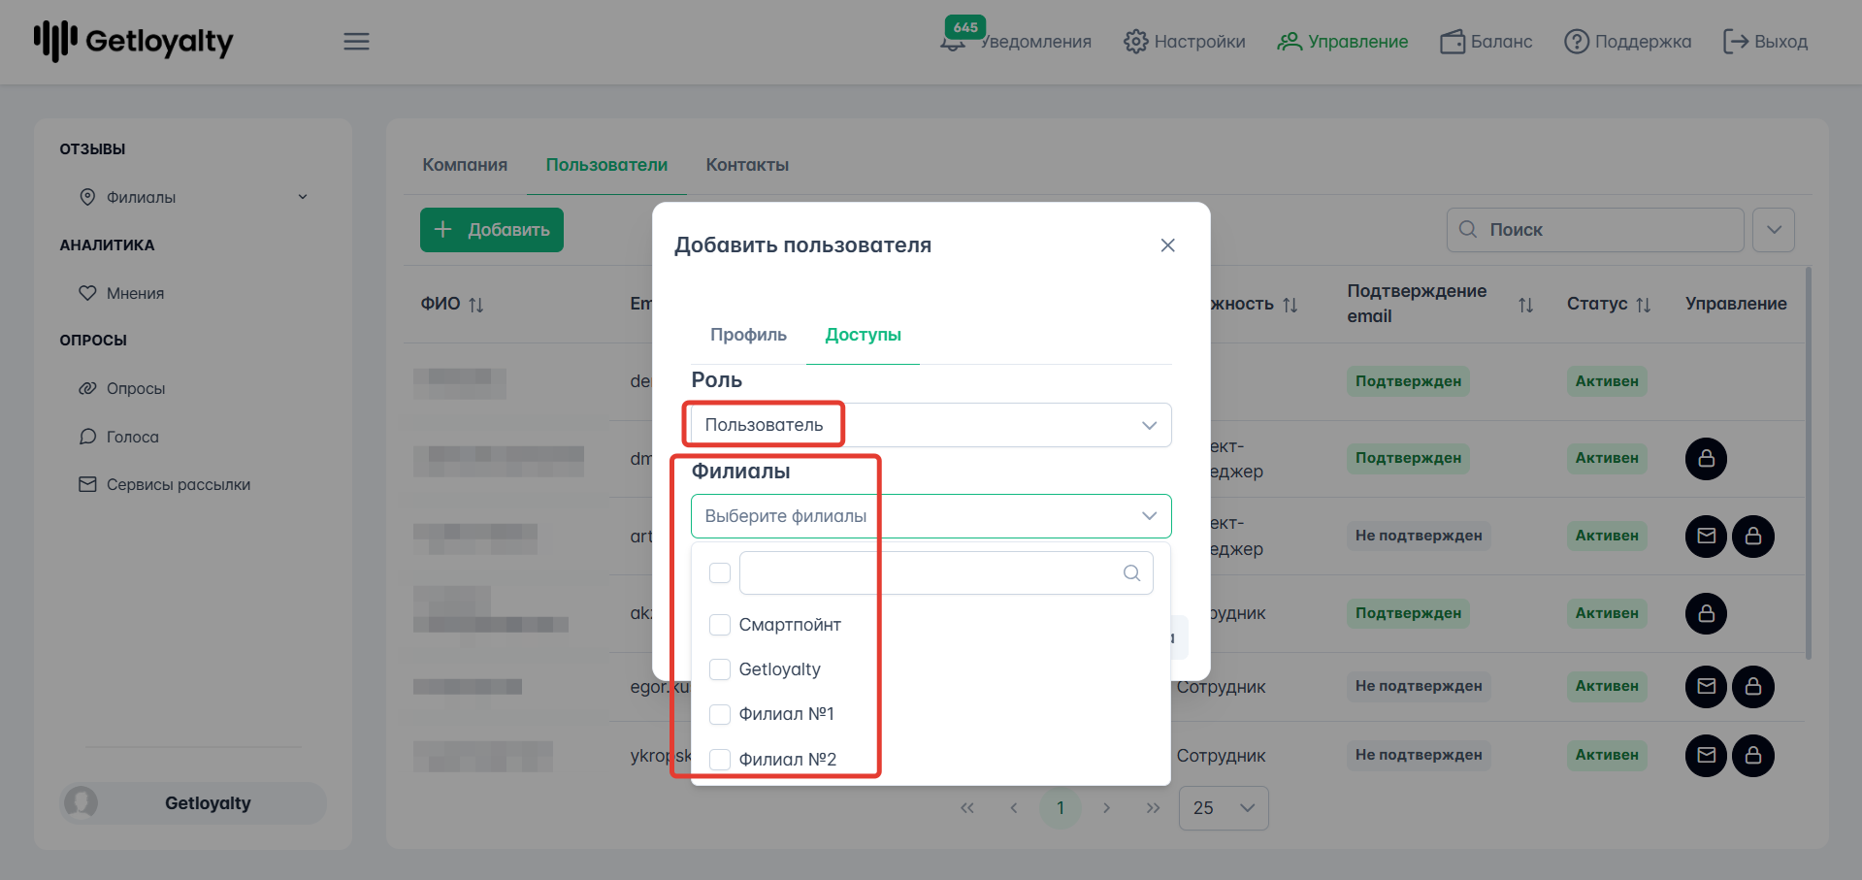Image resolution: width=1862 pixels, height=880 pixels.
Task: Click search magnifier in filial filter field
Action: [1131, 573]
